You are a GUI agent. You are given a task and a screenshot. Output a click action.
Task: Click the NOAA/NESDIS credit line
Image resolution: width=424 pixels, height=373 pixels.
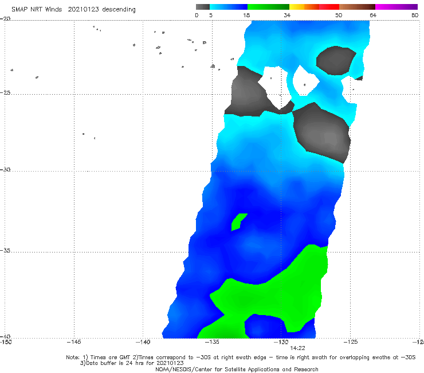pyautogui.click(x=237, y=369)
